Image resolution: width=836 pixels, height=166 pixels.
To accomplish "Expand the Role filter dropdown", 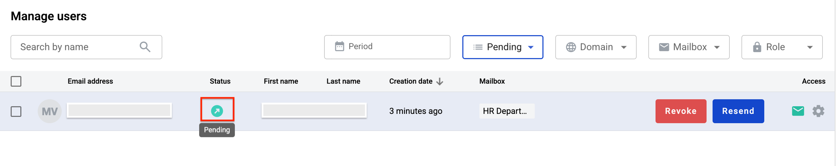I will point(782,47).
